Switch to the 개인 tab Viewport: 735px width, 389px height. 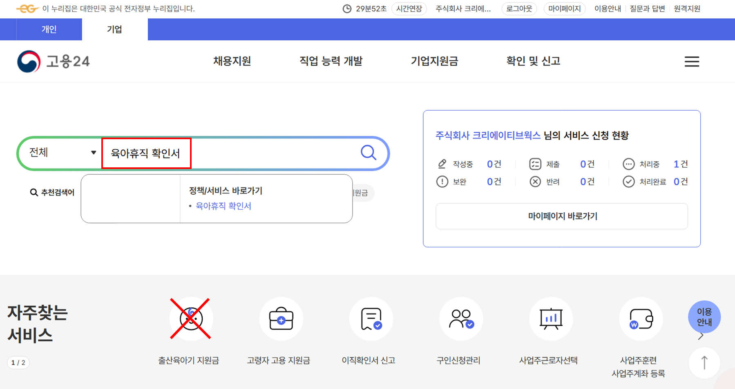click(x=49, y=29)
